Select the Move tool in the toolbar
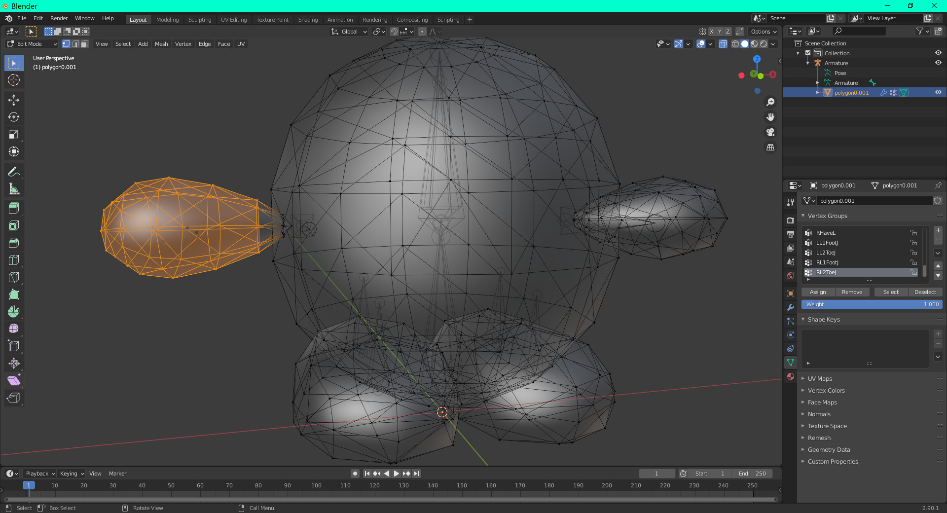The image size is (947, 513). 14,100
